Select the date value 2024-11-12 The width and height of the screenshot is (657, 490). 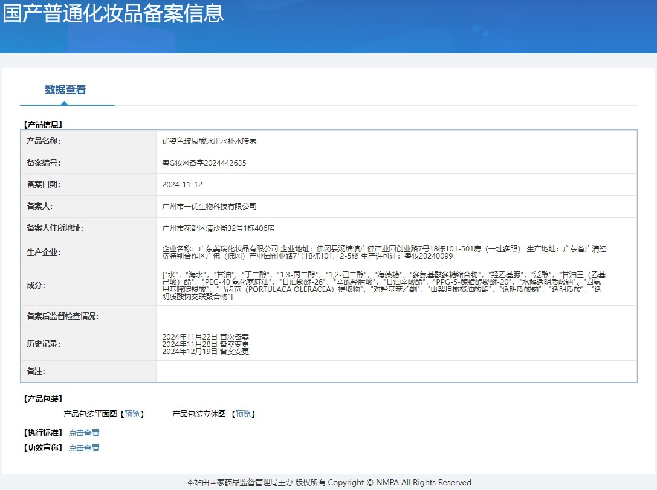click(x=183, y=185)
